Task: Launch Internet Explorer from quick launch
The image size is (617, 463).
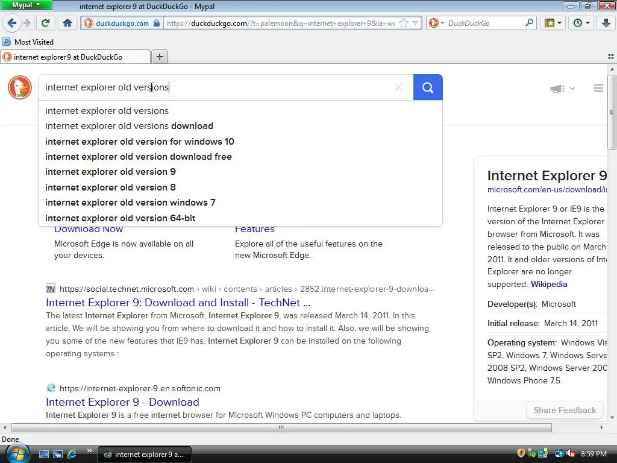Action: [72, 455]
